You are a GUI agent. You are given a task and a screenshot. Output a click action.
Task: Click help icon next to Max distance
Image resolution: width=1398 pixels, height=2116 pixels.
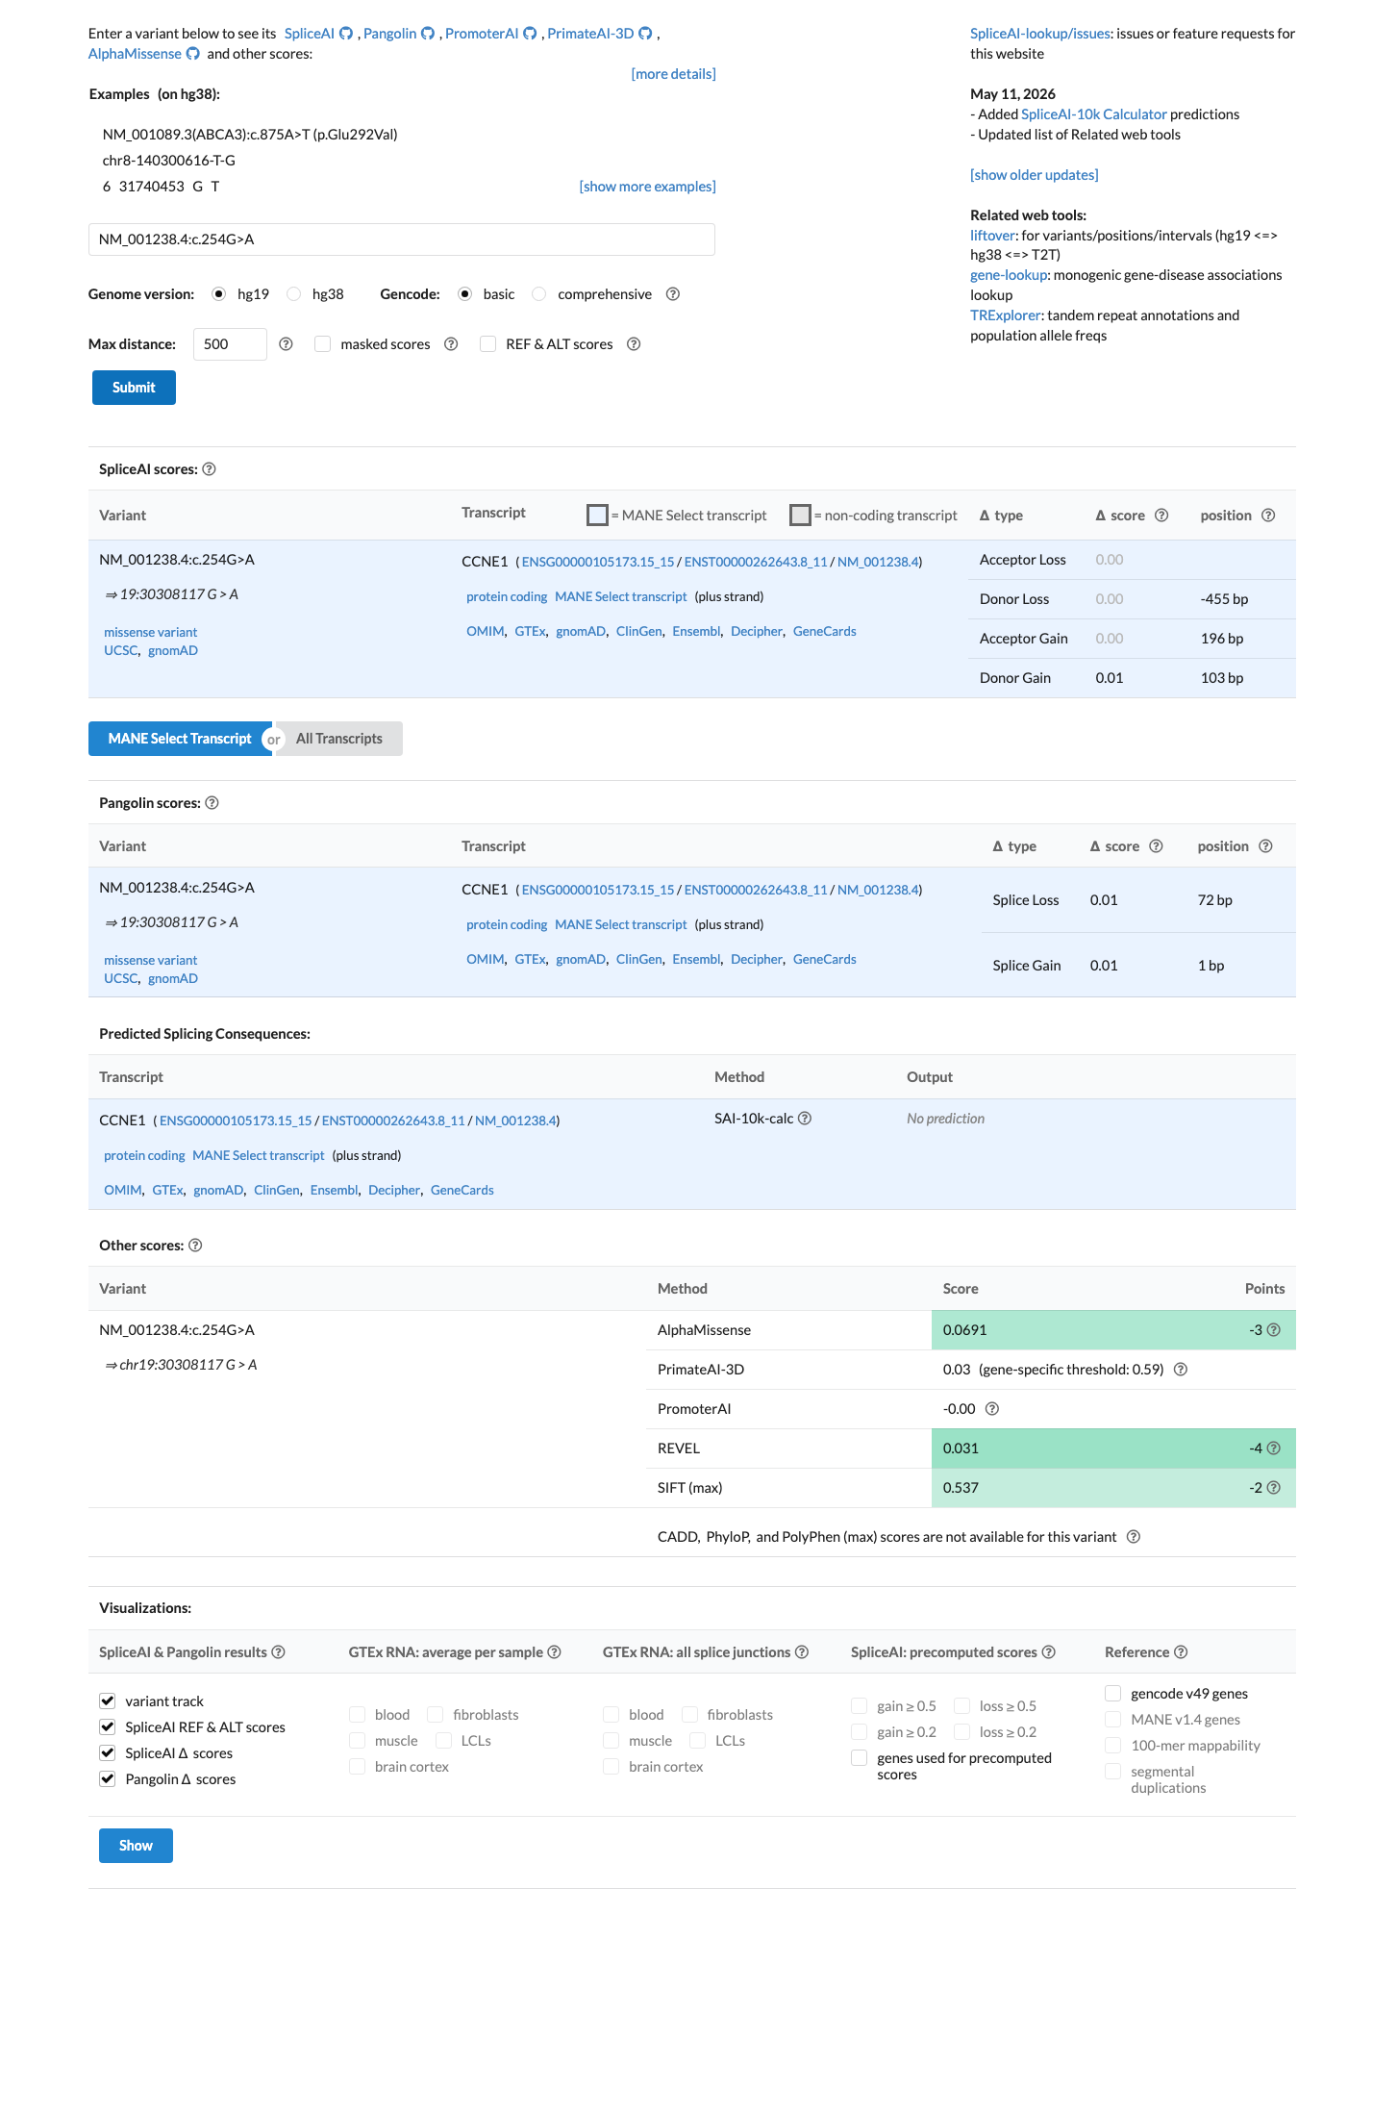click(x=286, y=344)
